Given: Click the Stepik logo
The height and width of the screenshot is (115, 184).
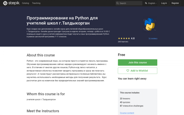Looking at the screenshot, I should pos(11,3).
